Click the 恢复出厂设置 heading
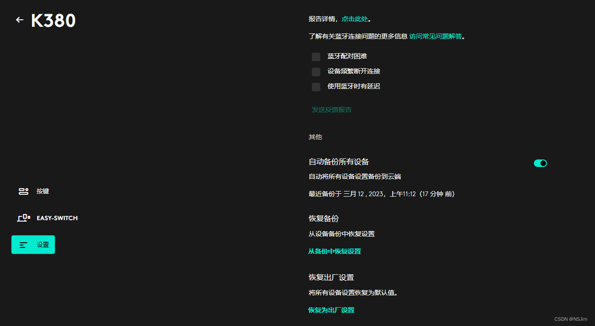The image size is (595, 326). [331, 277]
